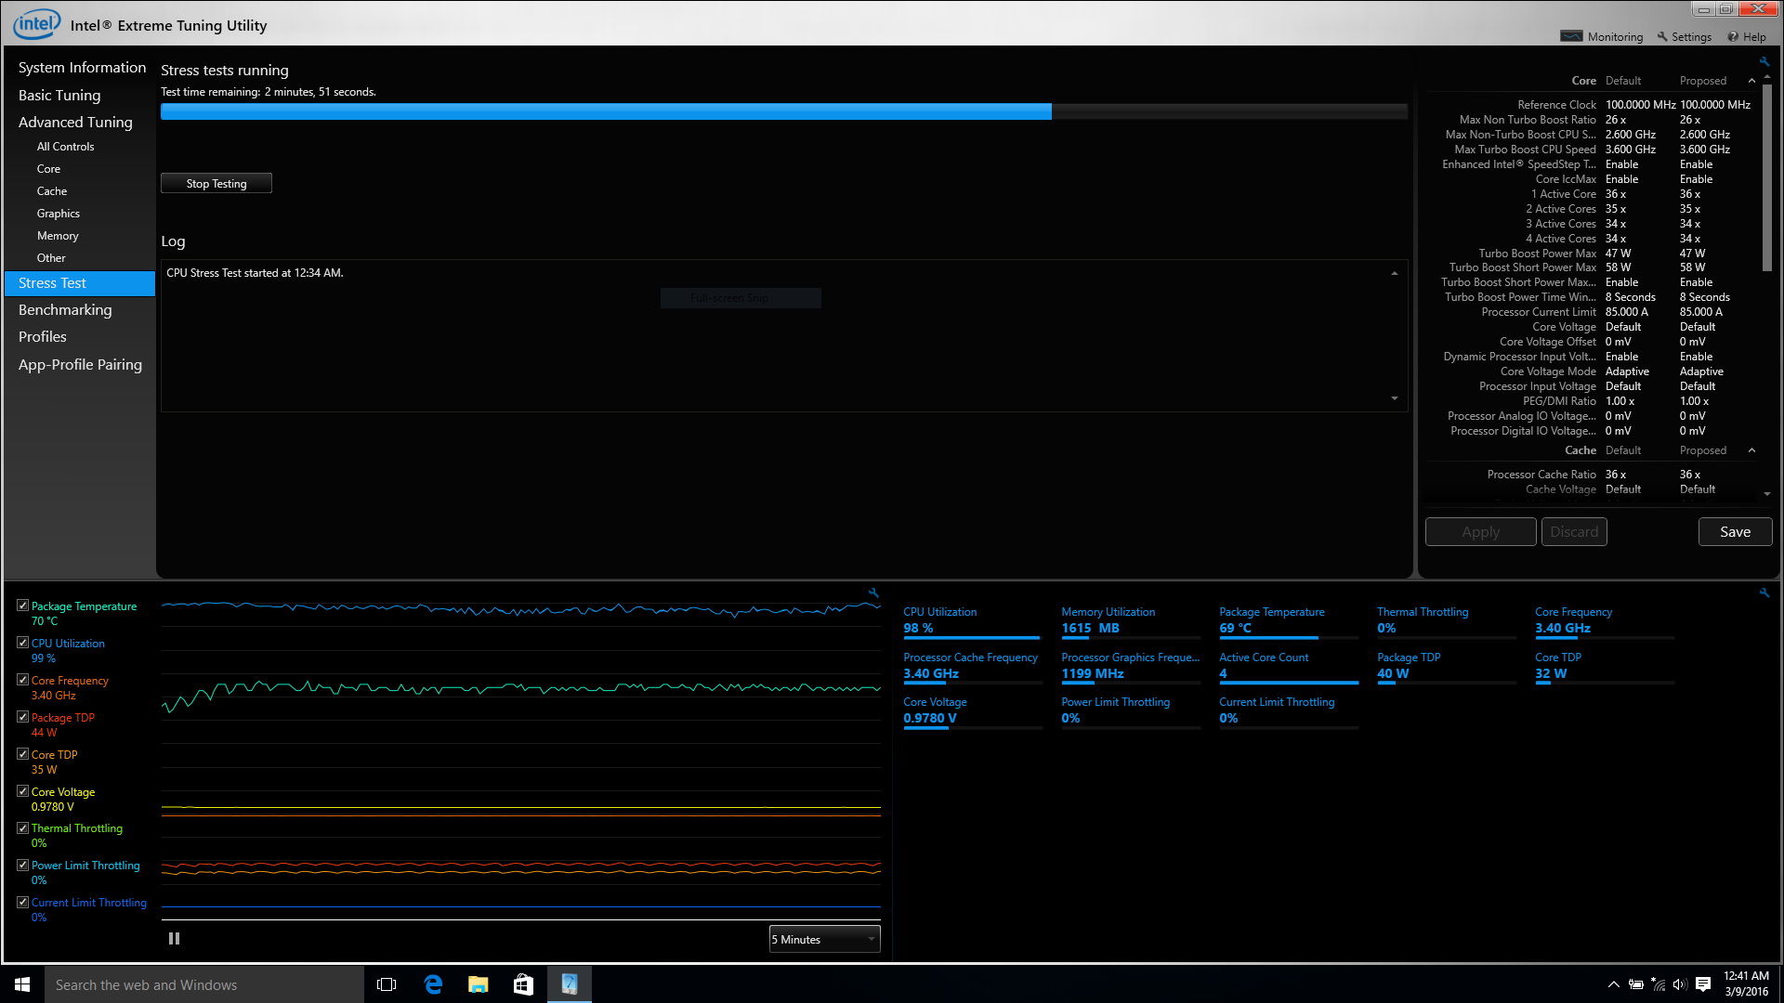Uncheck Core Frequency graph checkbox
Screen dimensions: 1784x1003
(22, 680)
